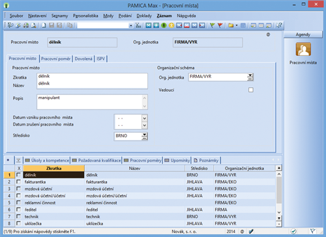Open the Soubor menu
Viewport: 326px width, 237px height.
[x=16, y=16]
